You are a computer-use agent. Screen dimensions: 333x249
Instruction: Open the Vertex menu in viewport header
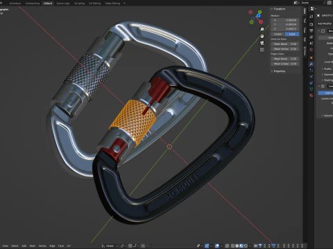point(42,246)
